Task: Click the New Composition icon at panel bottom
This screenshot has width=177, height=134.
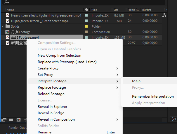Action: click(18, 119)
